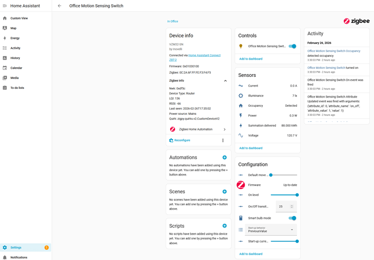Open To-do lists in the sidebar
The height and width of the screenshot is (260, 374).
coord(17,88)
